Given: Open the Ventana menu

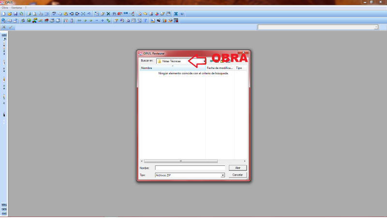Looking at the screenshot, I should pyautogui.click(x=16, y=8).
